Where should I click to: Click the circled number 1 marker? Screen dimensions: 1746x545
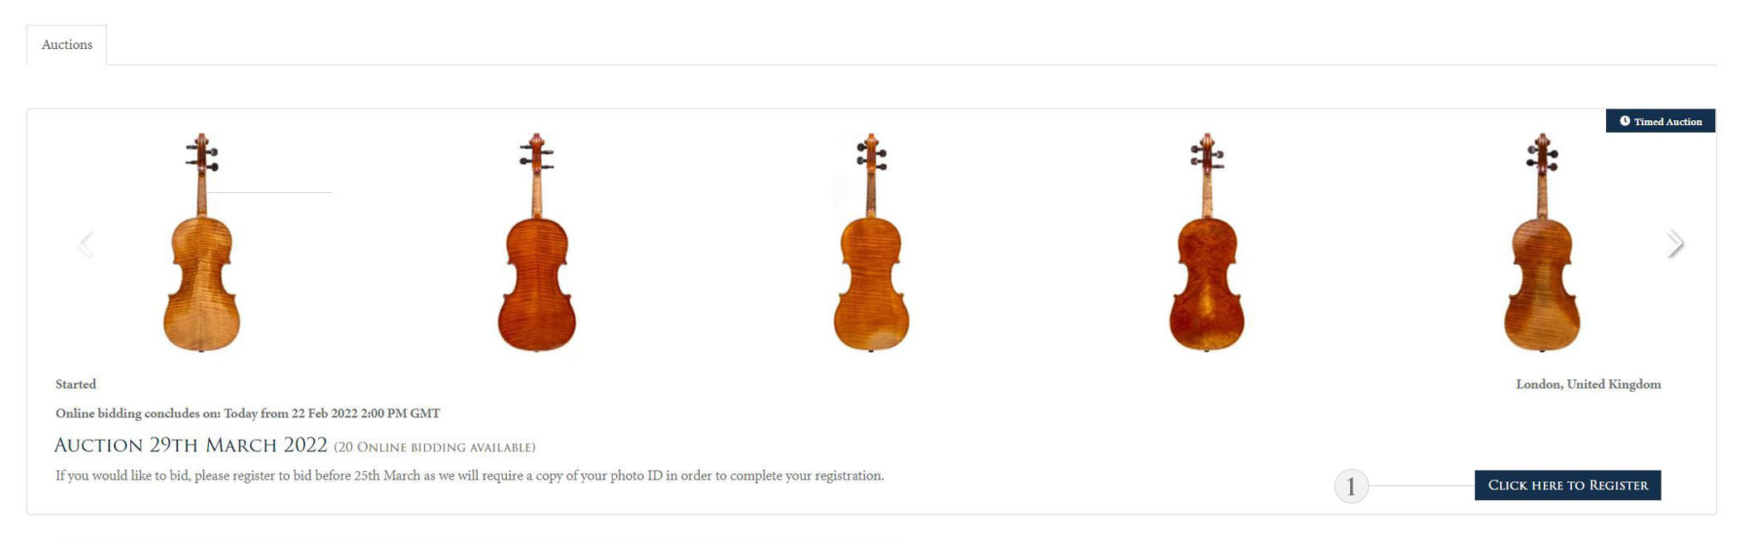point(1351,486)
